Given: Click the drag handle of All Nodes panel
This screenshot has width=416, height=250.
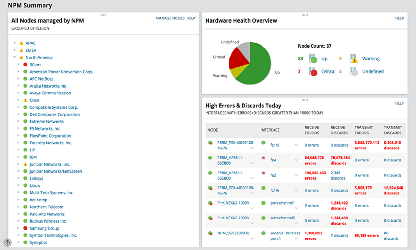Looking at the screenshot, I should (x=103, y=15).
